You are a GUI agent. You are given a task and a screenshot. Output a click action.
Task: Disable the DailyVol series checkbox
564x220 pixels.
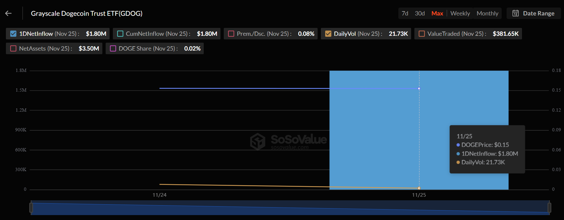click(x=328, y=34)
